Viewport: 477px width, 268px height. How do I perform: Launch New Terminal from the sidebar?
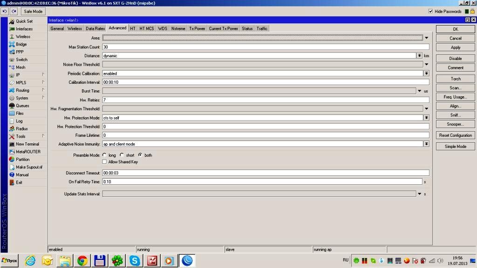click(x=27, y=144)
